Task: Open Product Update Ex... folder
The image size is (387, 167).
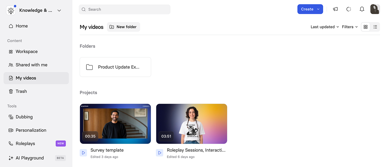Action: [115, 67]
